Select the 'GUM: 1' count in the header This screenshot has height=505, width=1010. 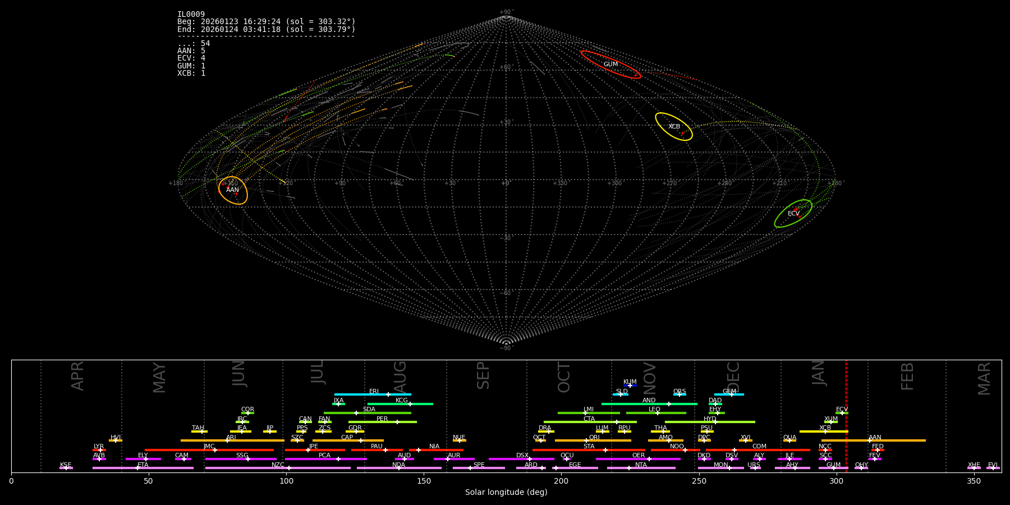click(191, 66)
